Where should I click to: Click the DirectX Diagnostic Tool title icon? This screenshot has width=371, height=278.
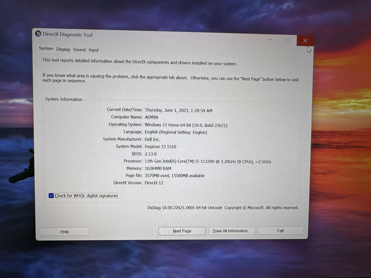(x=38, y=34)
